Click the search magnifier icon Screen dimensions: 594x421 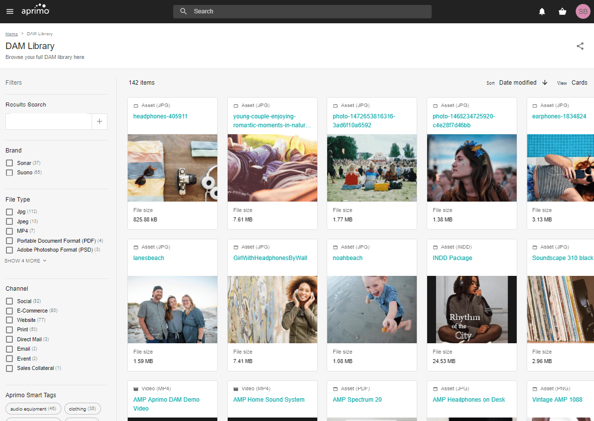click(x=183, y=11)
